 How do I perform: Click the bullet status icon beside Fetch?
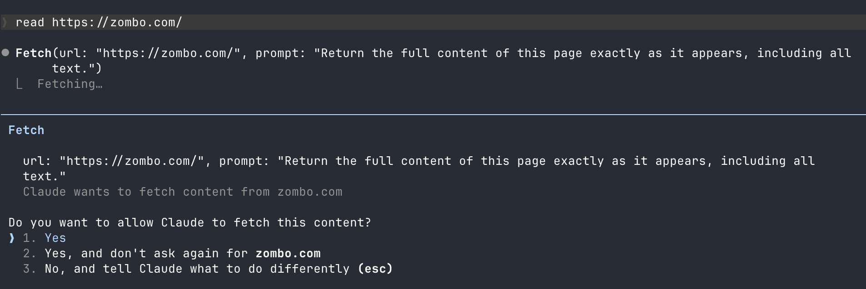click(5, 53)
